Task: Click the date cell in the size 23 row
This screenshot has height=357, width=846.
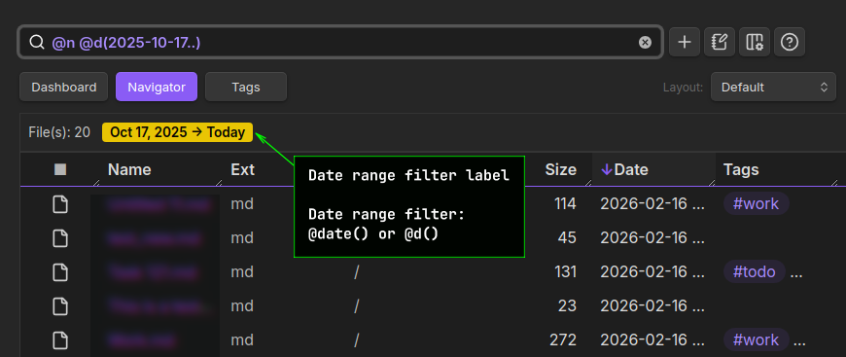Action: (652, 306)
